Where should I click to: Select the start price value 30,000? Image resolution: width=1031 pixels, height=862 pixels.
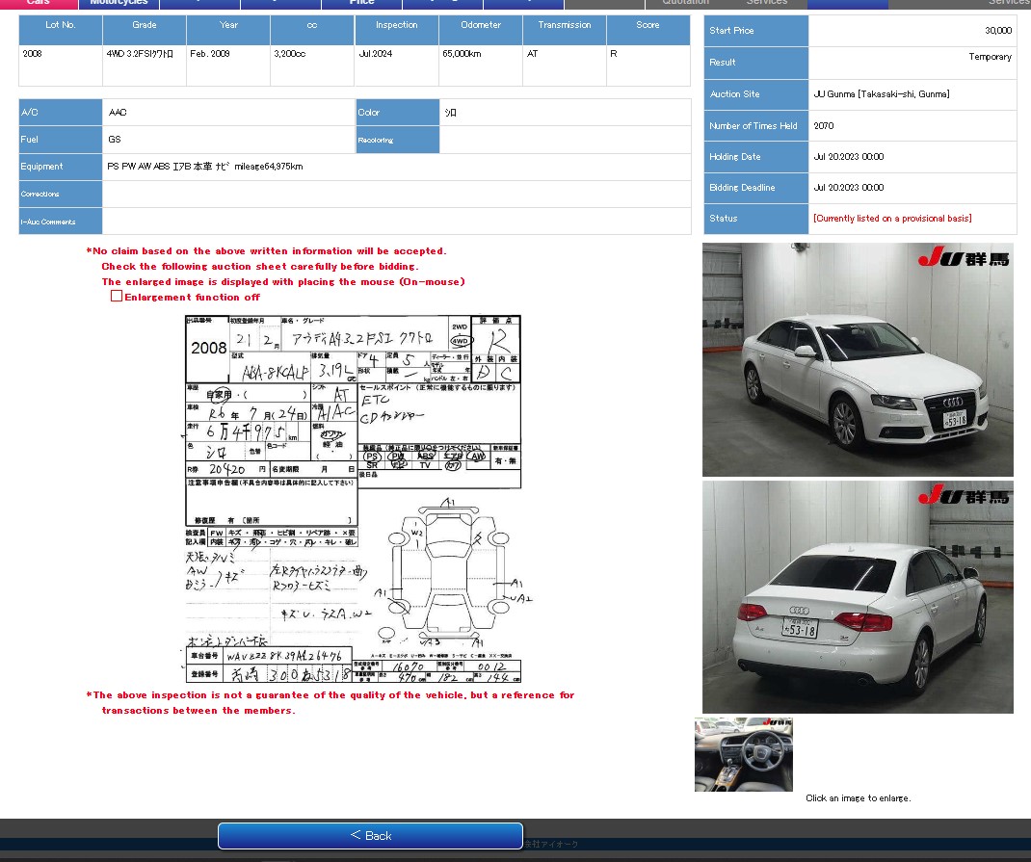point(998,30)
